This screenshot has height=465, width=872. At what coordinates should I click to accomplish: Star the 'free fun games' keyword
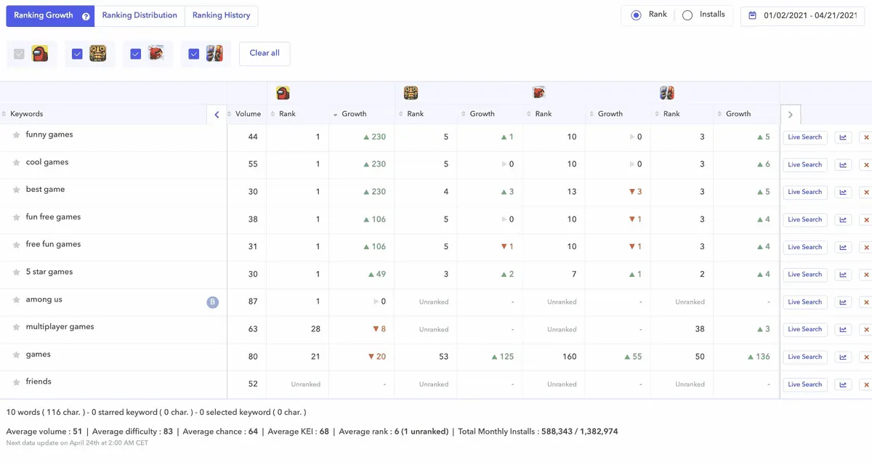16,246
